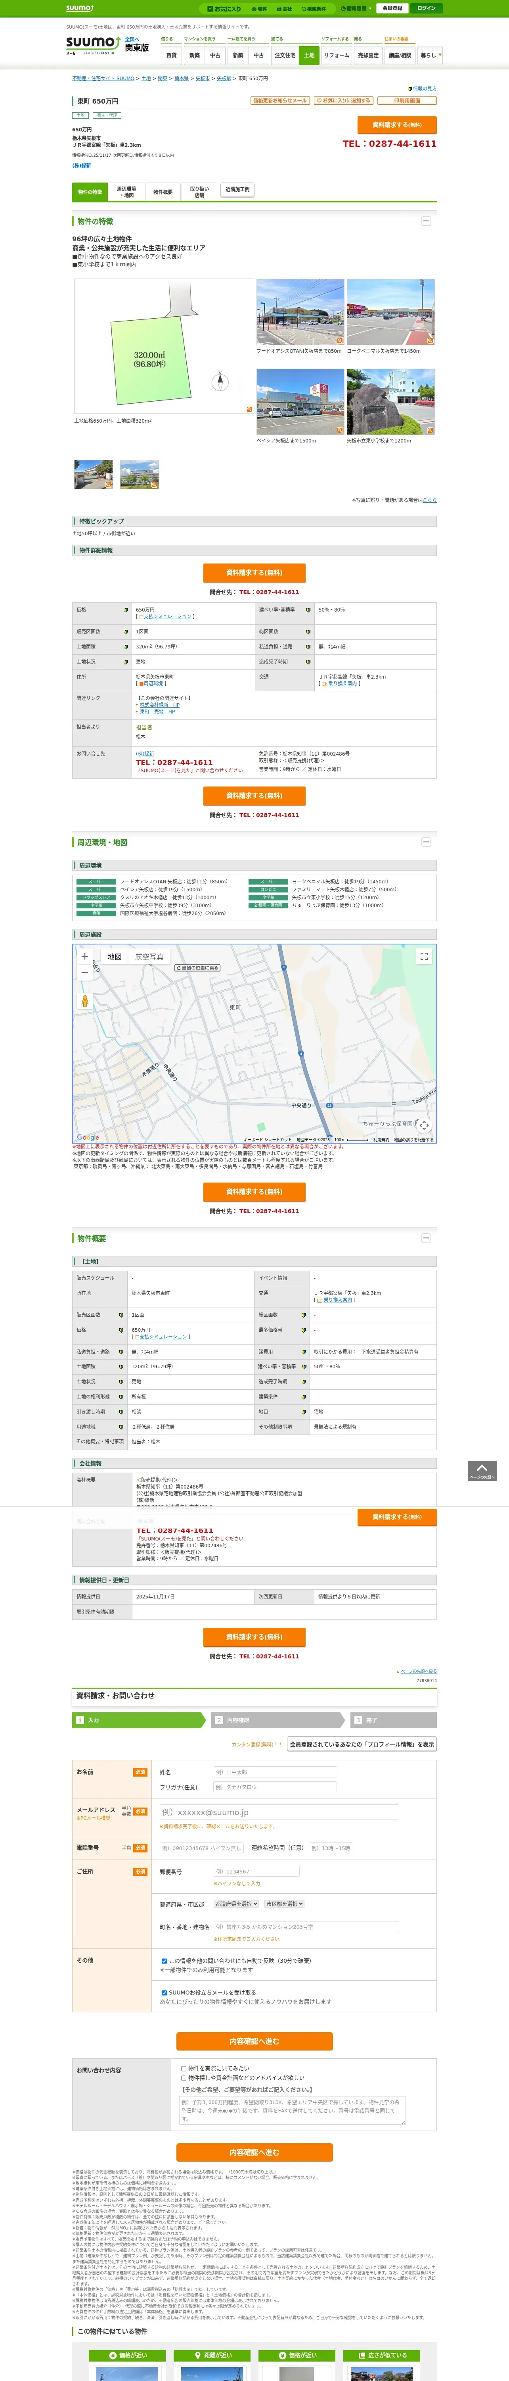Click お気に入りに追加する button
Image resolution: width=509 pixels, height=2381 pixels.
pos(344,101)
